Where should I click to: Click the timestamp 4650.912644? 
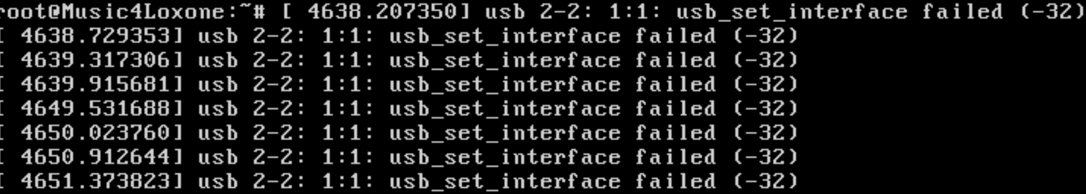pos(95,157)
